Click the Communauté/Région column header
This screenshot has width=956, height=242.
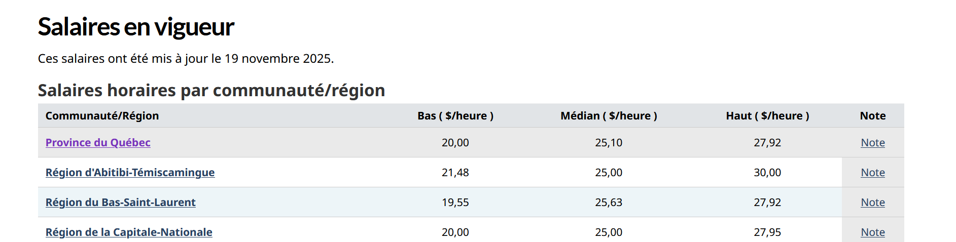(x=102, y=116)
